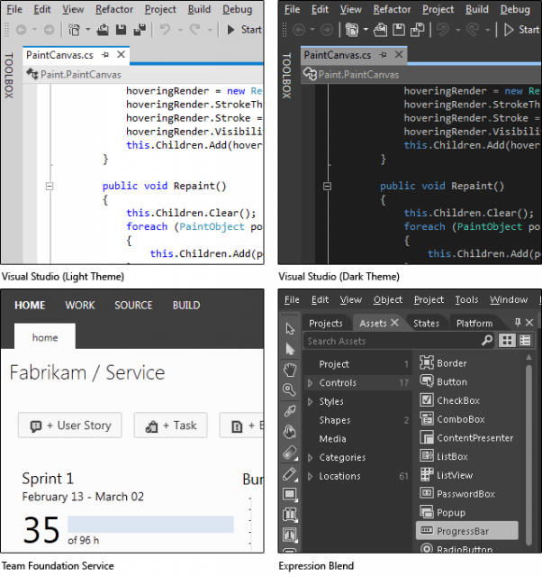Select the Eyedropper tool in Blend
542x577 pixels.
coord(290,411)
